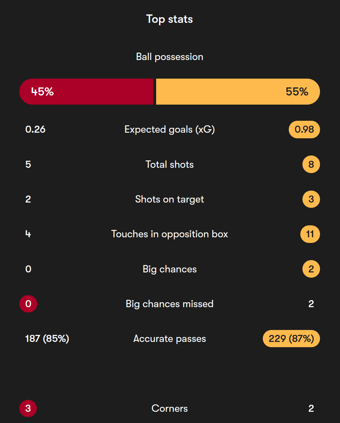Click the orange 2 big chances badge

[311, 269]
